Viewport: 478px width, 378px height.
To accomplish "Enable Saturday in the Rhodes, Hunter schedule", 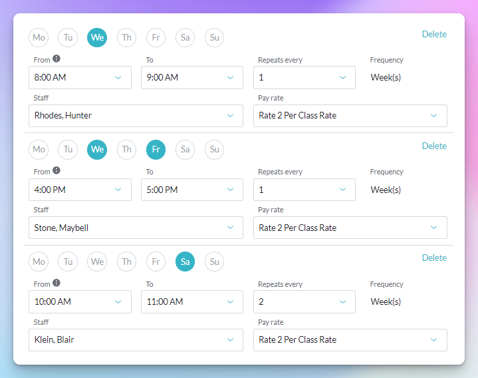I will tap(185, 37).
